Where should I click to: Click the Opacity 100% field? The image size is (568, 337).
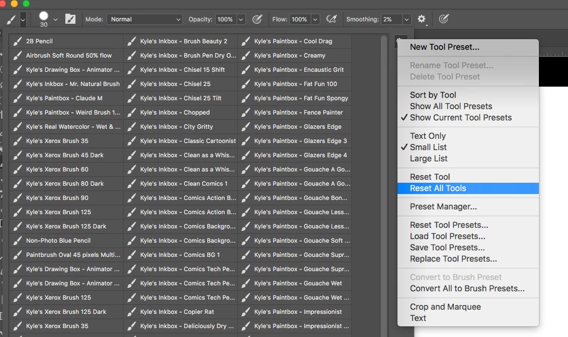225,19
